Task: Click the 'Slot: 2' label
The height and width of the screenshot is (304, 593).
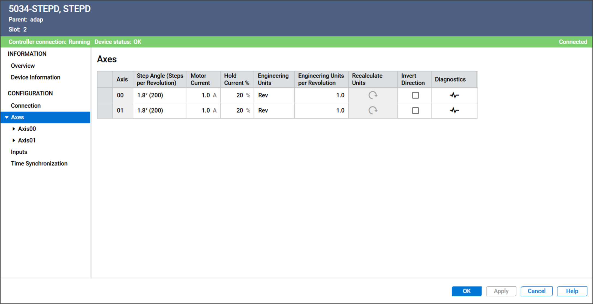Action: pyautogui.click(x=17, y=29)
